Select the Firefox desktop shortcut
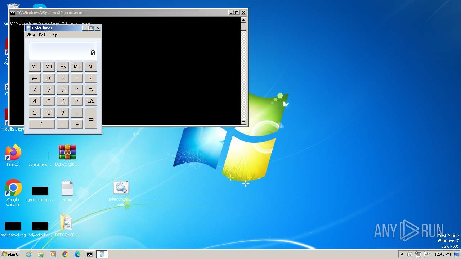Viewport: 461px width, 259px height. coord(13,155)
